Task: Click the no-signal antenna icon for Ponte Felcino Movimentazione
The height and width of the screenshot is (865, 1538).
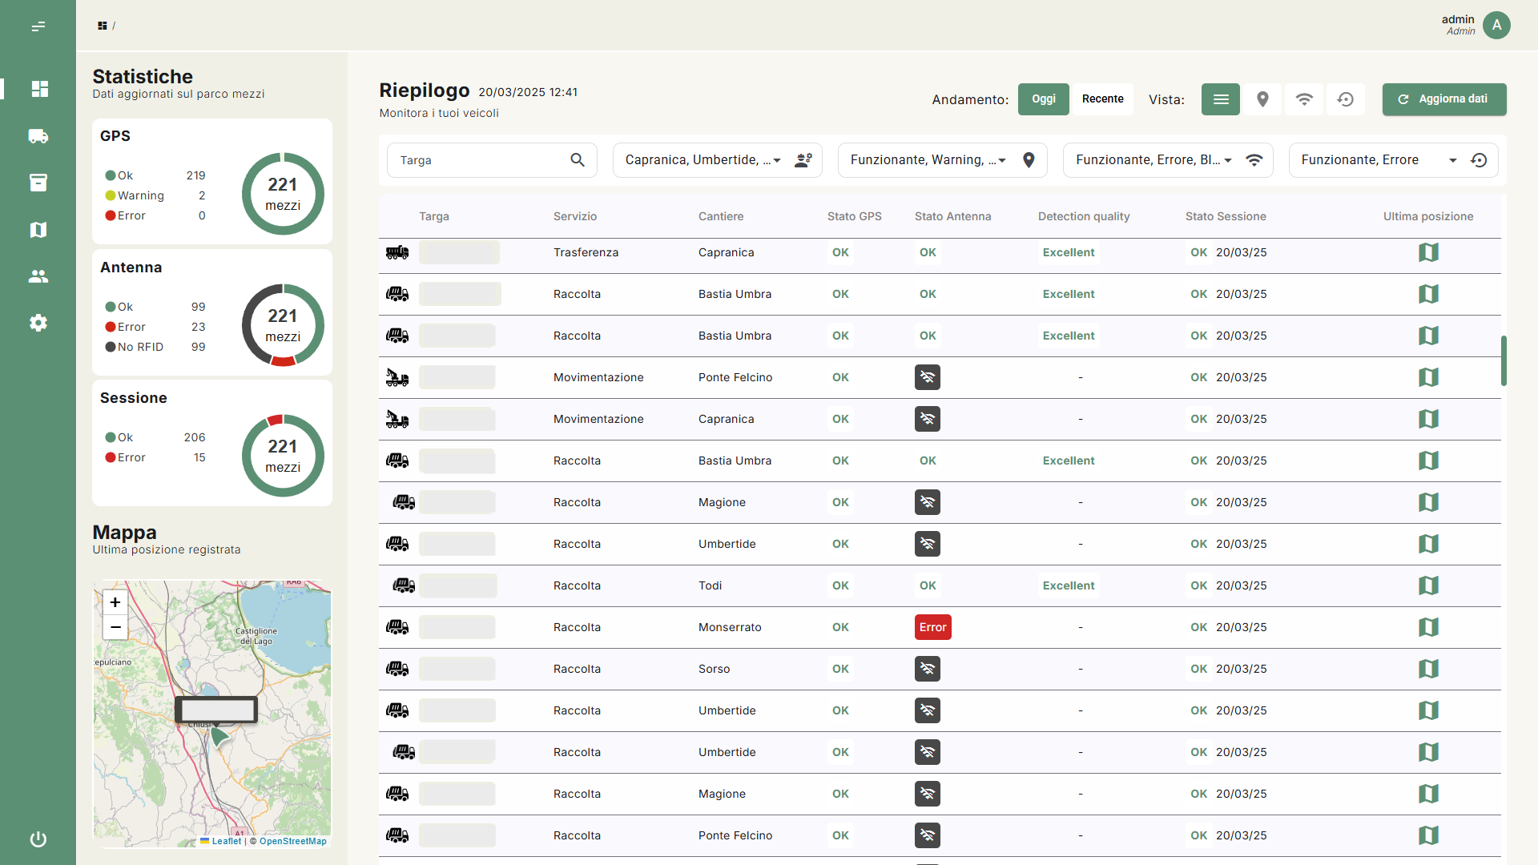Action: [x=927, y=377]
